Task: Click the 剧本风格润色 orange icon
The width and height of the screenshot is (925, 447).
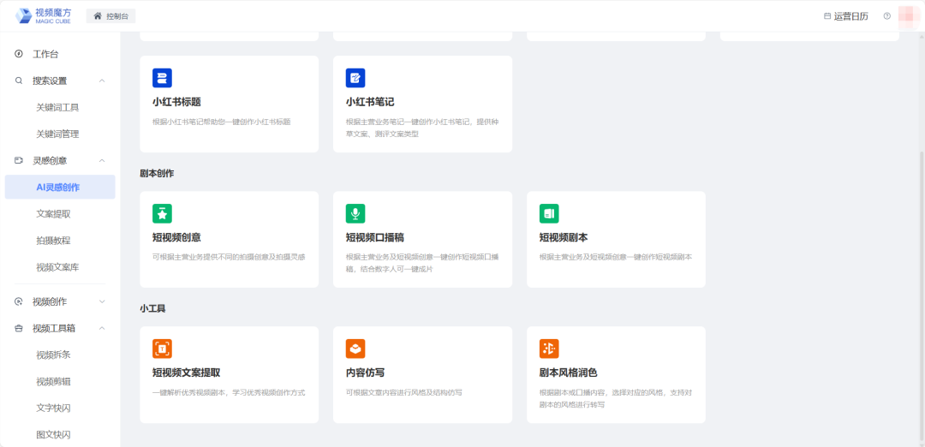Action: (549, 349)
